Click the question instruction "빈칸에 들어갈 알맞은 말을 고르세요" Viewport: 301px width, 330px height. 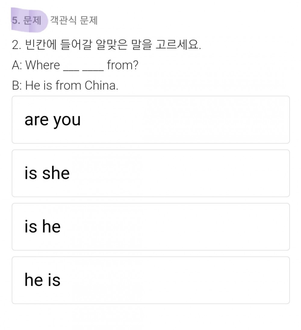113,45
